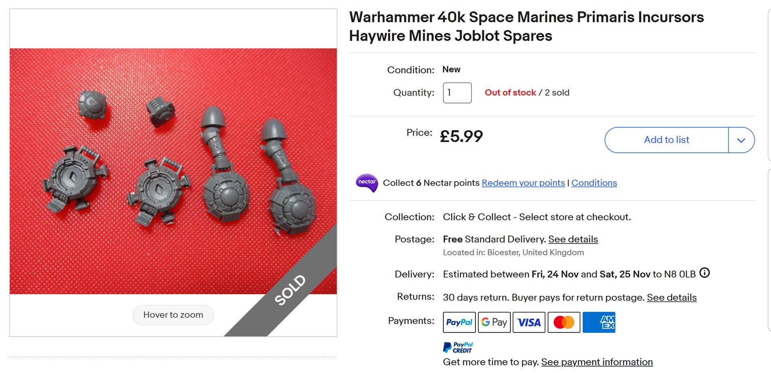Click the Warhammer 40k listing title
771x373 pixels.
pyautogui.click(x=526, y=27)
